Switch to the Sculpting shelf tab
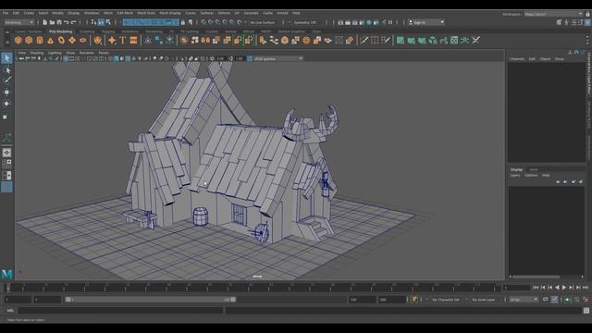592x333 pixels. tap(87, 31)
